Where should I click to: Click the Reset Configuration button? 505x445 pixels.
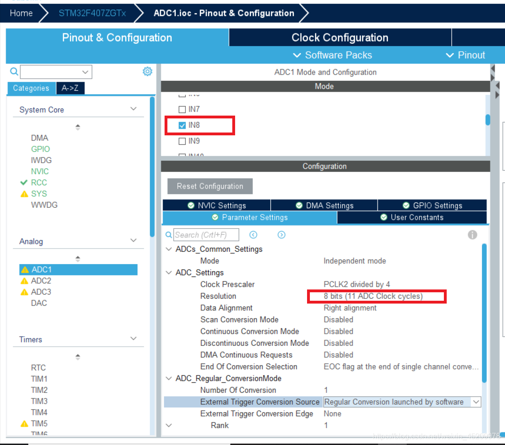point(210,186)
